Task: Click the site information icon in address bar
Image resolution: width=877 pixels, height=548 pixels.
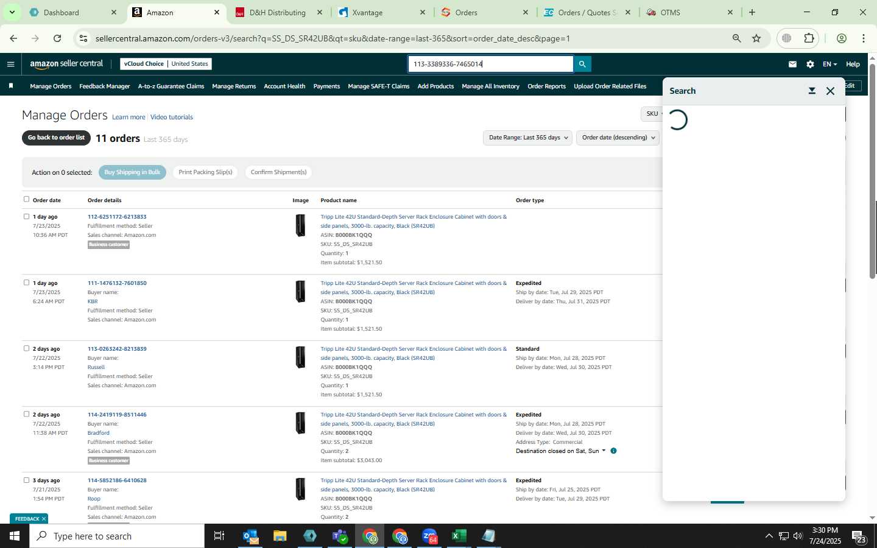Action: click(83, 38)
